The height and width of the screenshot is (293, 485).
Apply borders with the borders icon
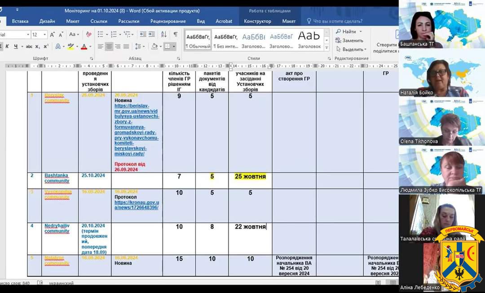(168, 46)
